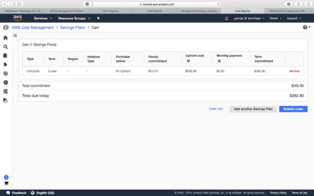Click the English (US) language selector
The height and width of the screenshot is (196, 314).
click(x=45, y=193)
